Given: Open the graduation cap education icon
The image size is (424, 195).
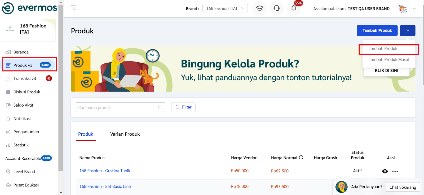Looking at the screenshot, I should coord(260,8).
